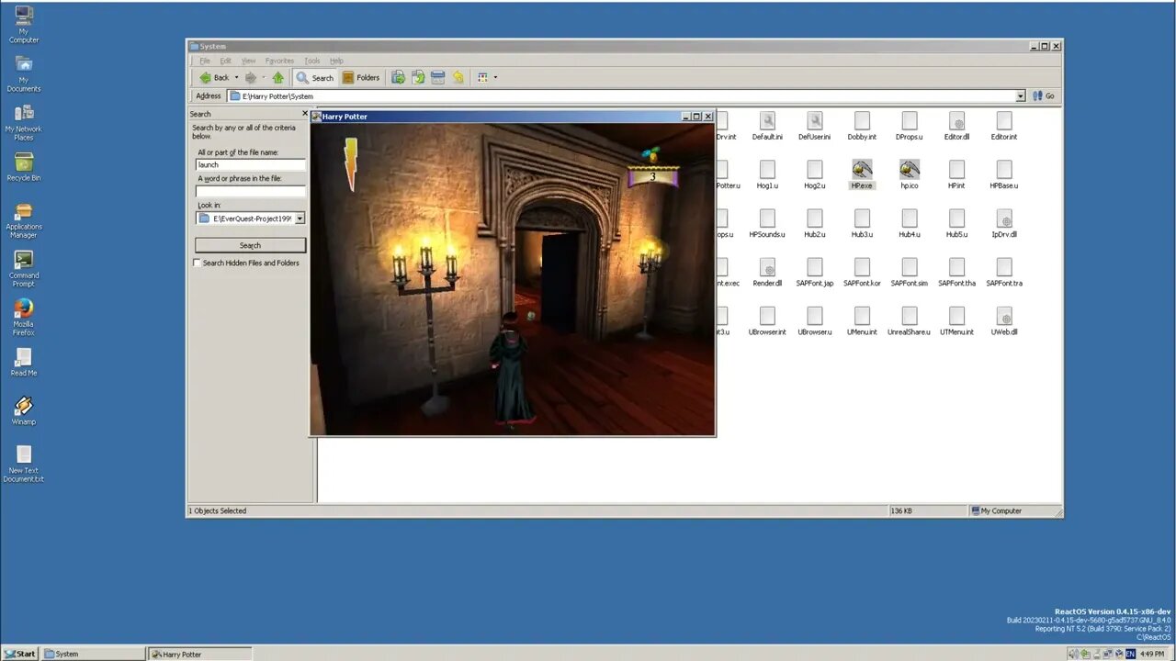
Task: Click the green Up folder arrow
Action: [x=277, y=78]
